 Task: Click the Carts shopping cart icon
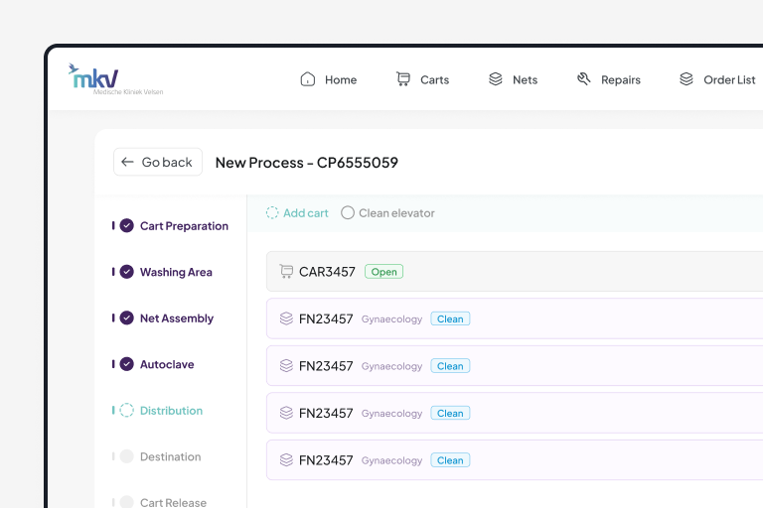pos(402,79)
